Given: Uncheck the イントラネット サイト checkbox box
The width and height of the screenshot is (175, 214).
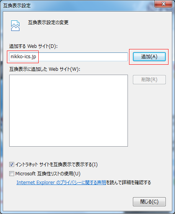Looking at the screenshot, I should coord(11,165).
